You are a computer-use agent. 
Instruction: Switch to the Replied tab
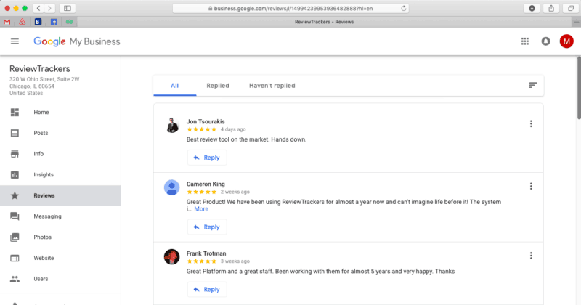[x=218, y=86]
